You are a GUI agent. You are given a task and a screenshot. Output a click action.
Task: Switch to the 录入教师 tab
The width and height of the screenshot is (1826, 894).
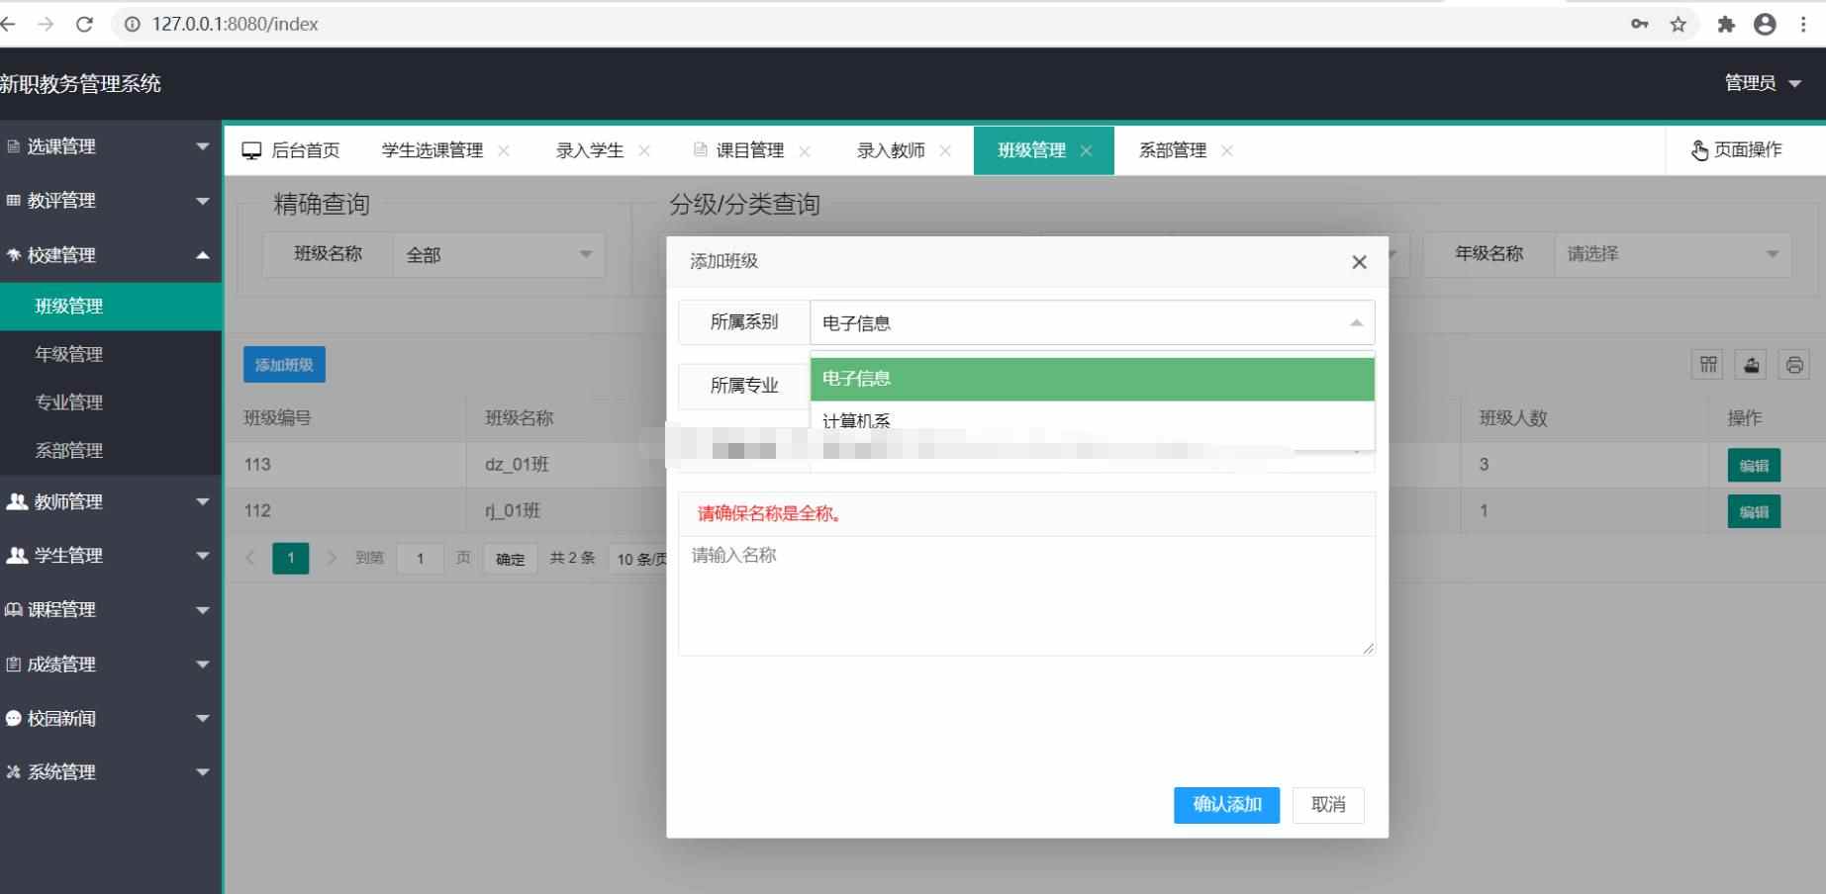[x=891, y=150]
